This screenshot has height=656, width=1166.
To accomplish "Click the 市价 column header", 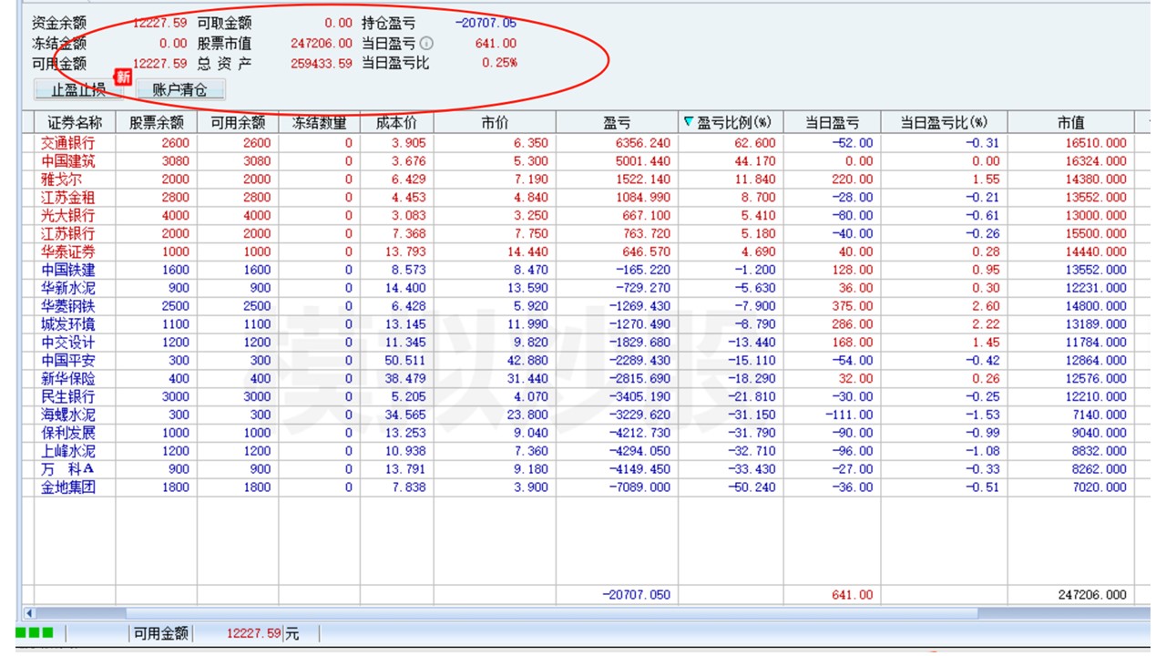I will (x=495, y=123).
